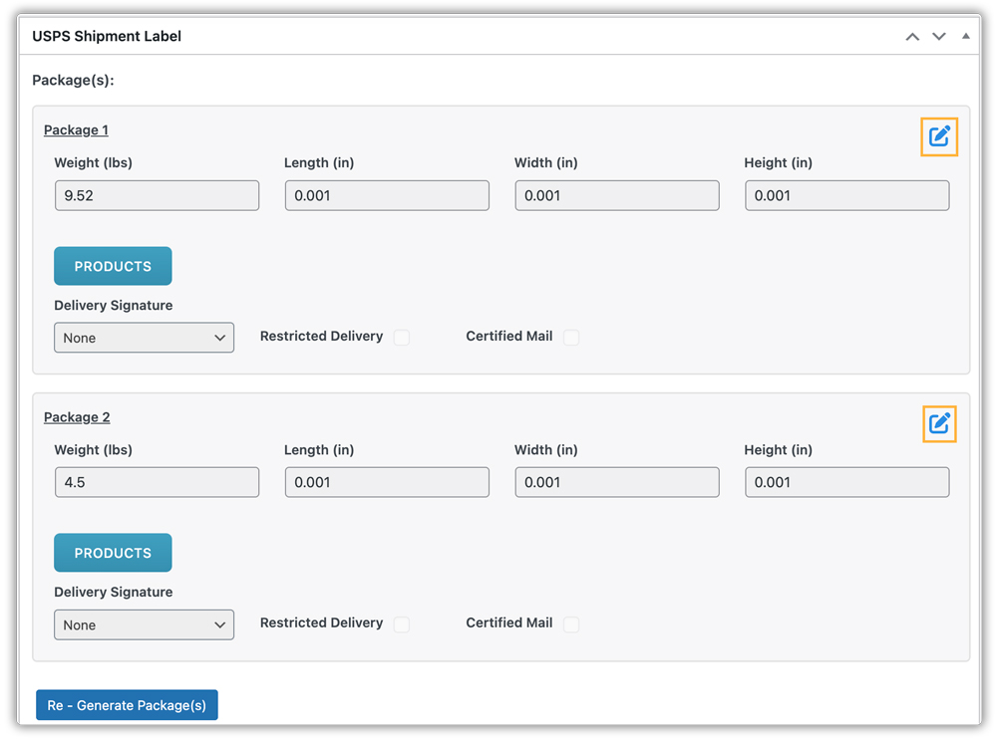Open Delivery Signature dropdown for Package 2
Screen dimensions: 997x742
[x=144, y=624]
